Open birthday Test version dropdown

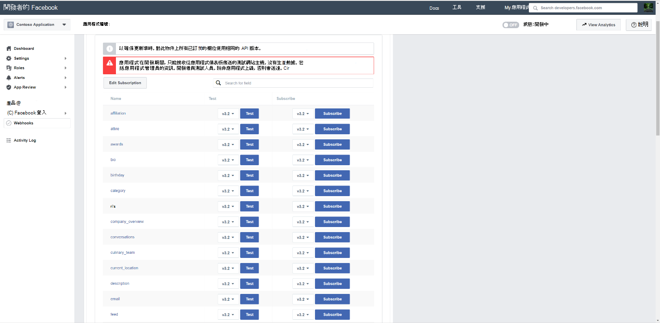[228, 175]
